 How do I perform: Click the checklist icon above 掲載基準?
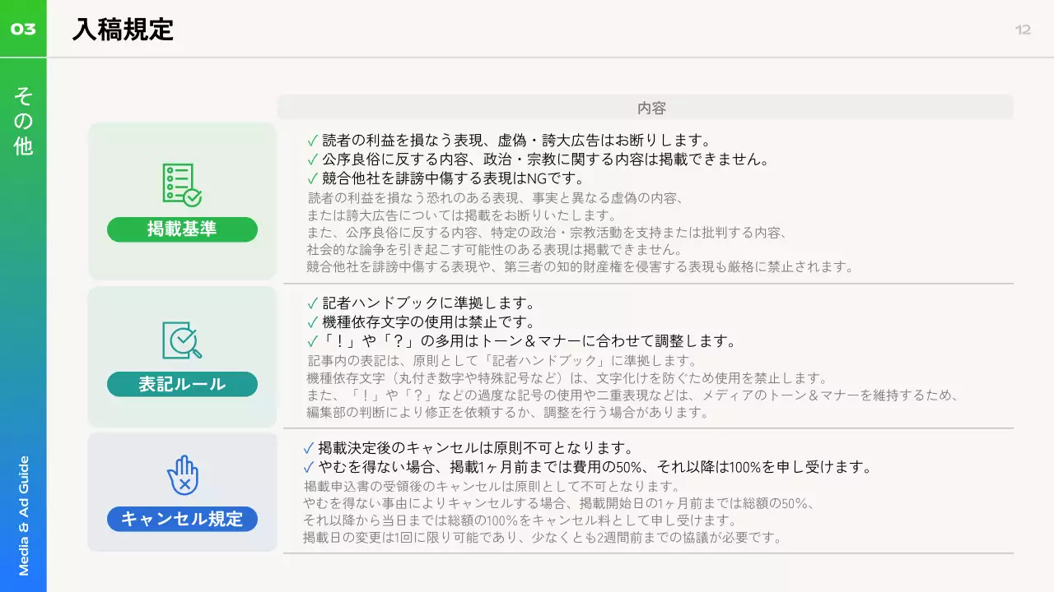pyautogui.click(x=182, y=184)
